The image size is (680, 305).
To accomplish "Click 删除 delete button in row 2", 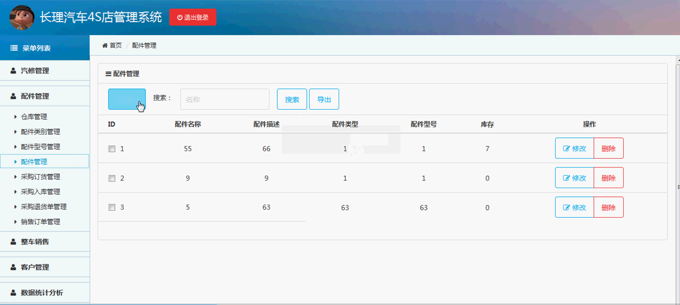I will (x=609, y=178).
